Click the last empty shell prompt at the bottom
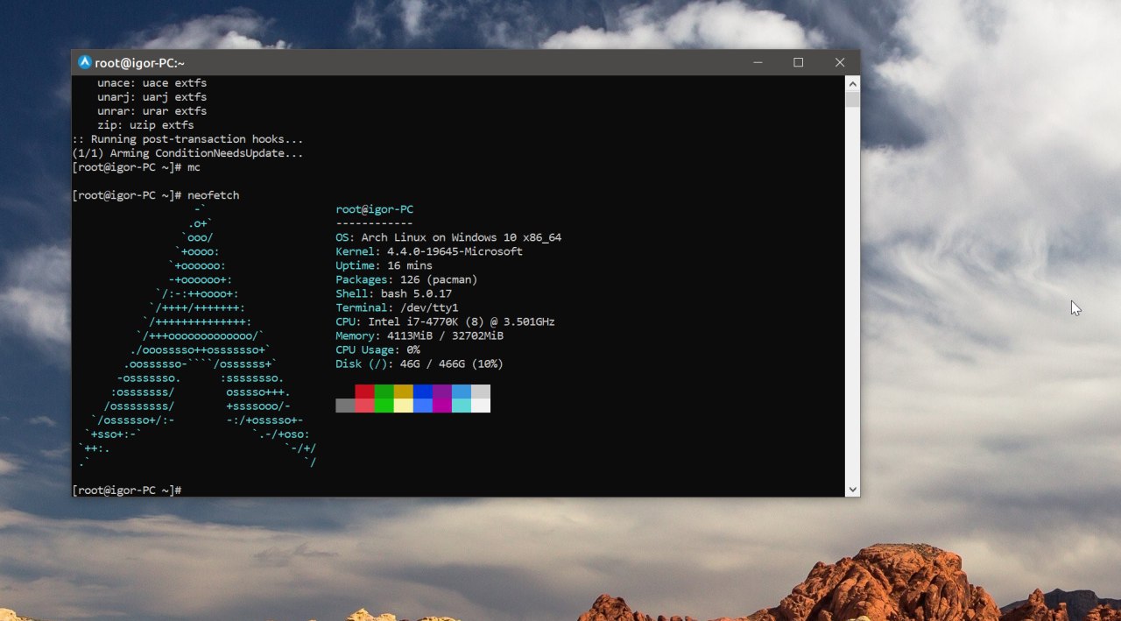The width and height of the screenshot is (1121, 621). click(126, 490)
